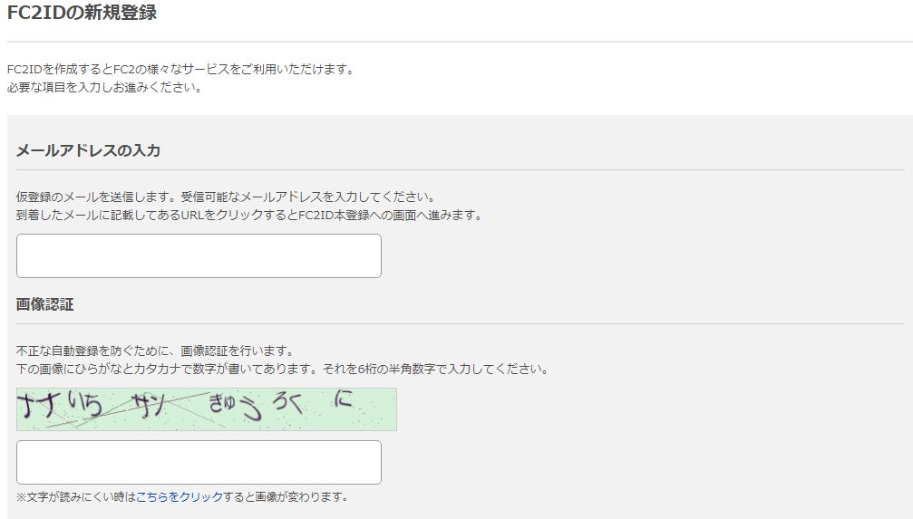
Task: Click the メールアドレスの入力 section heading
Action: [x=88, y=150]
